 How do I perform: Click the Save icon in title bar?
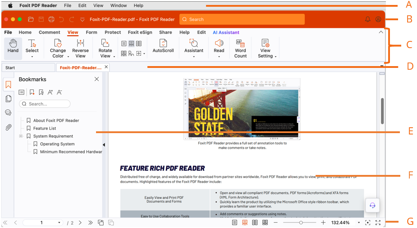tap(41, 19)
